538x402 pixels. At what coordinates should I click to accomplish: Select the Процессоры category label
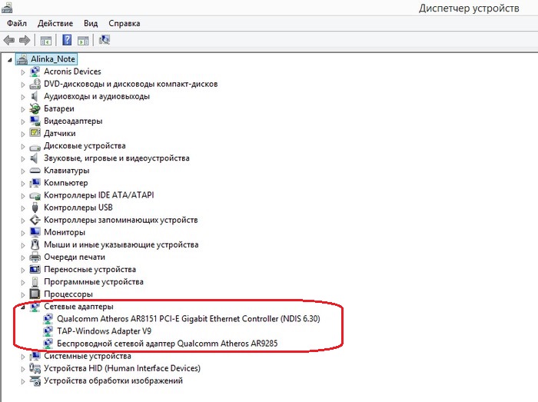click(x=68, y=294)
